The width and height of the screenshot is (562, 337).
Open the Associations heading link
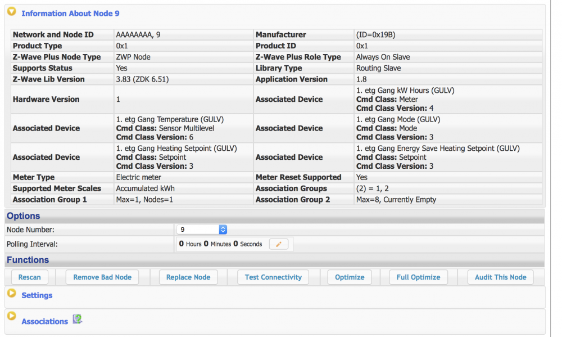[x=44, y=321]
